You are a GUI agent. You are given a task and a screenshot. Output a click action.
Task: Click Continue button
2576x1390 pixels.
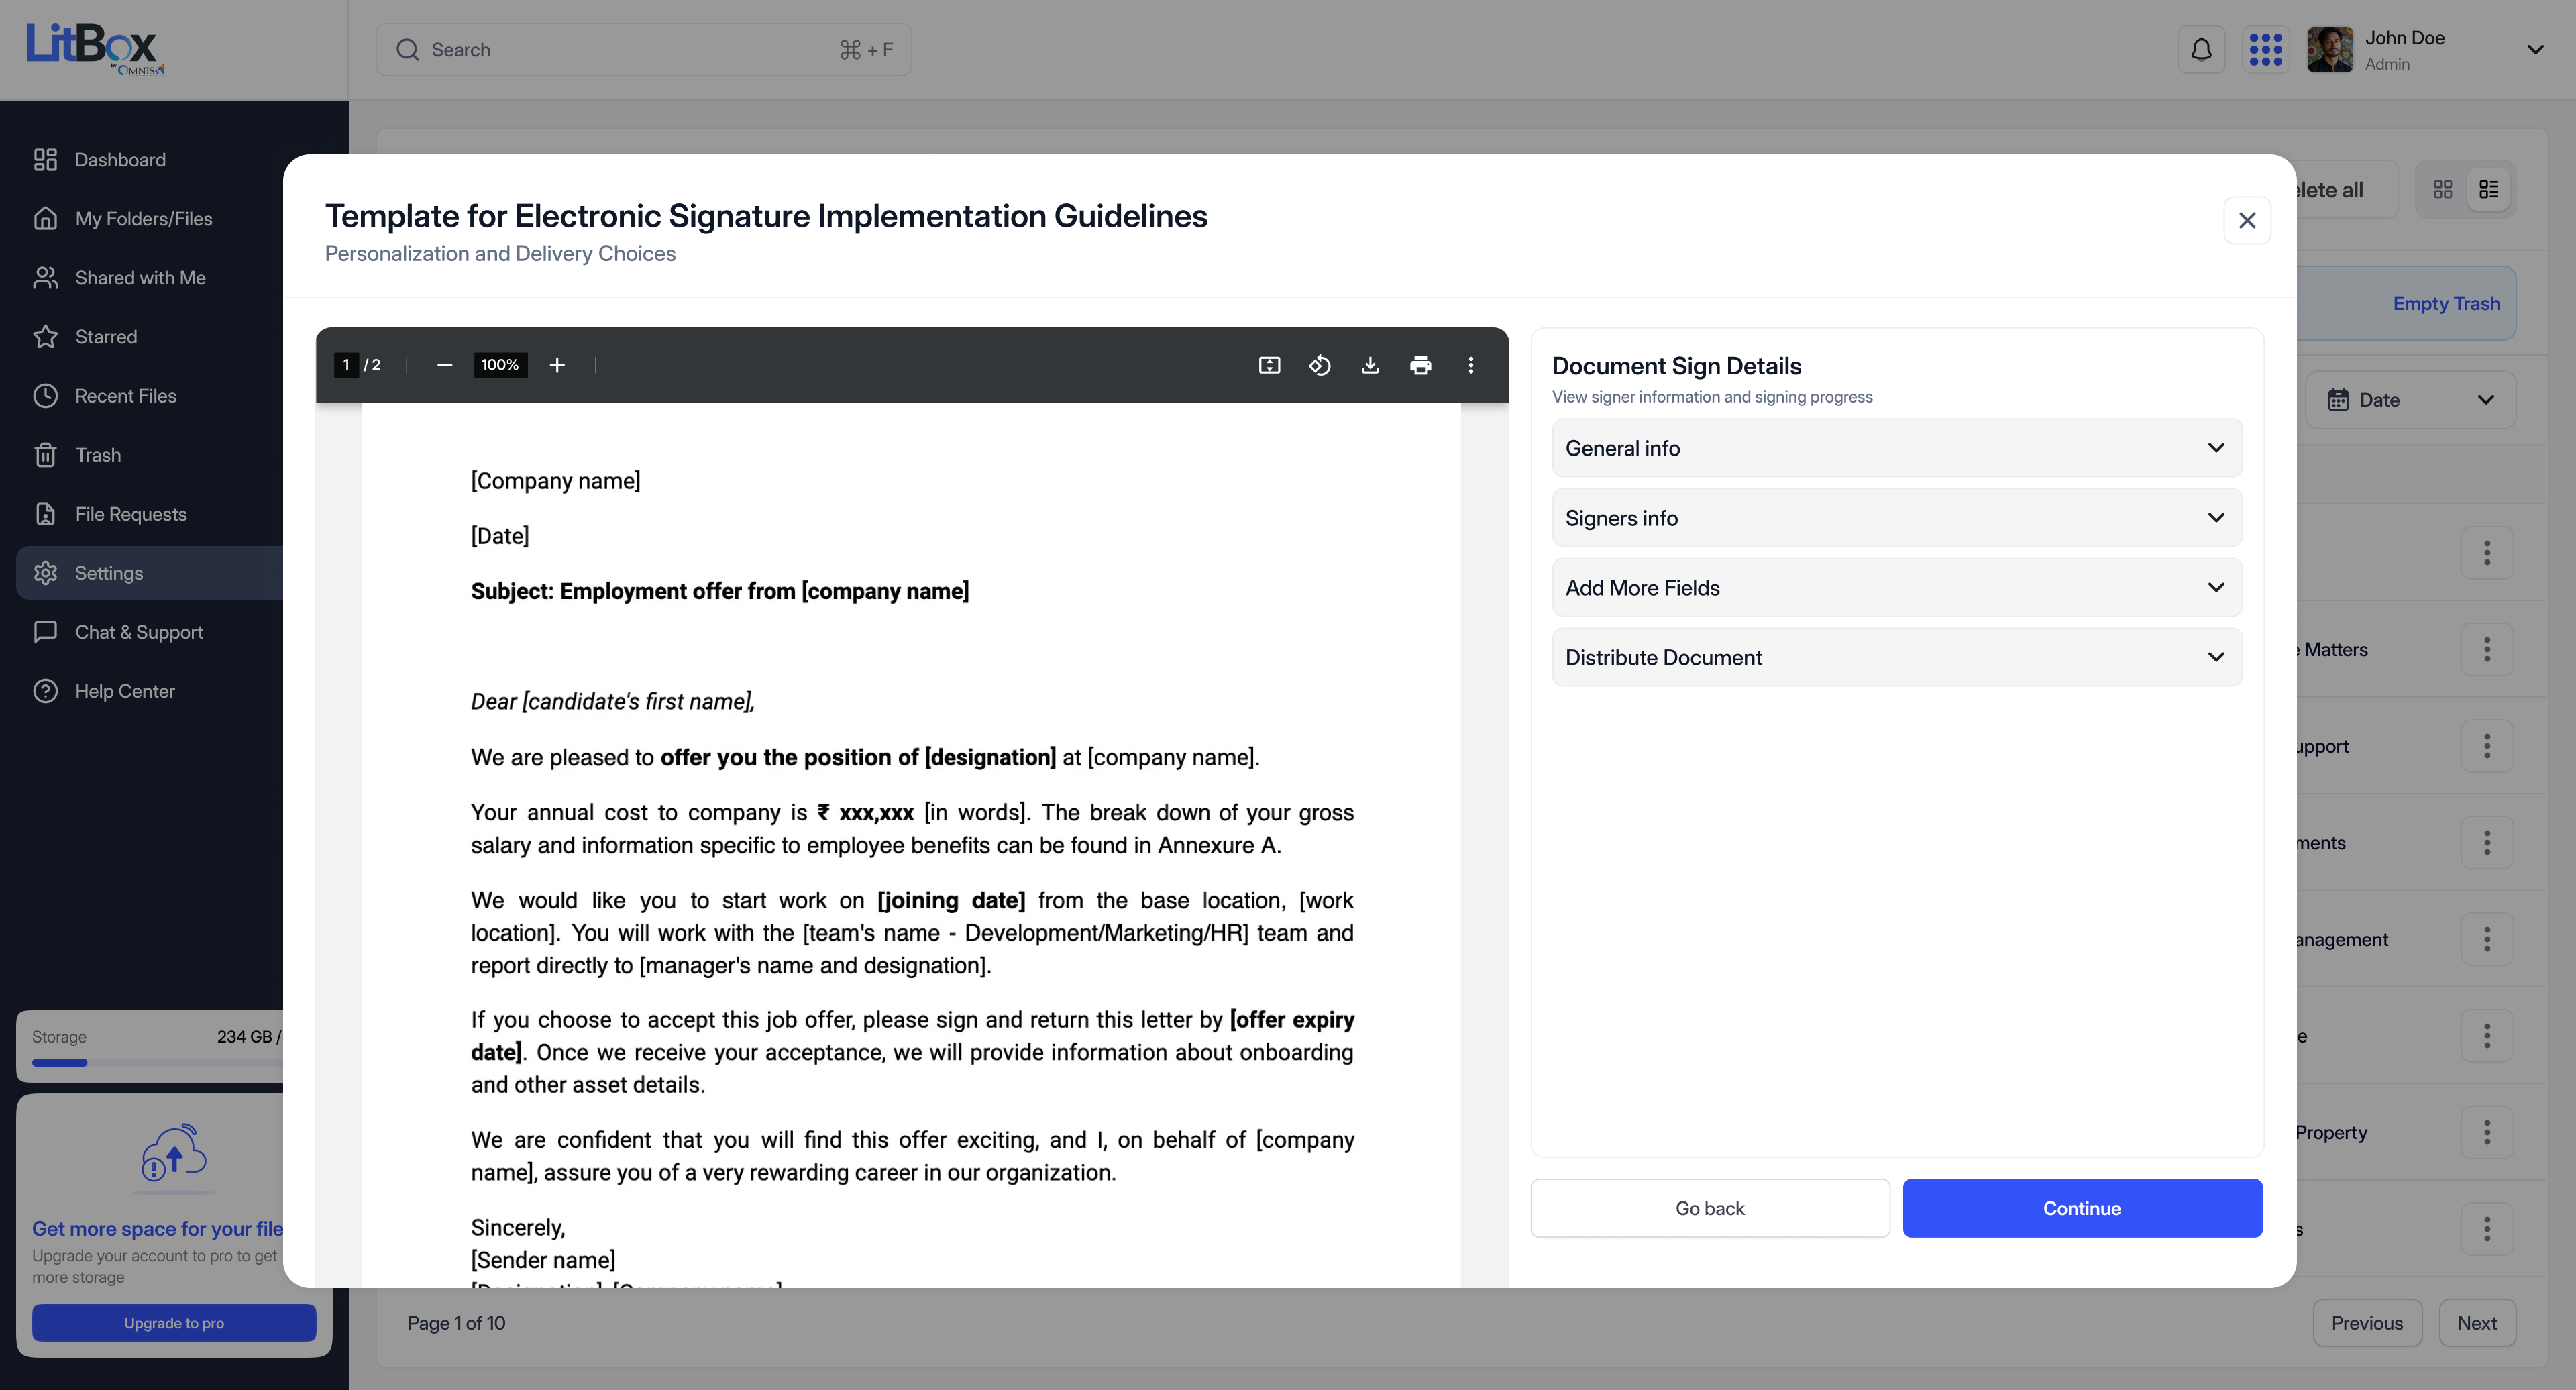pyautogui.click(x=2081, y=1208)
